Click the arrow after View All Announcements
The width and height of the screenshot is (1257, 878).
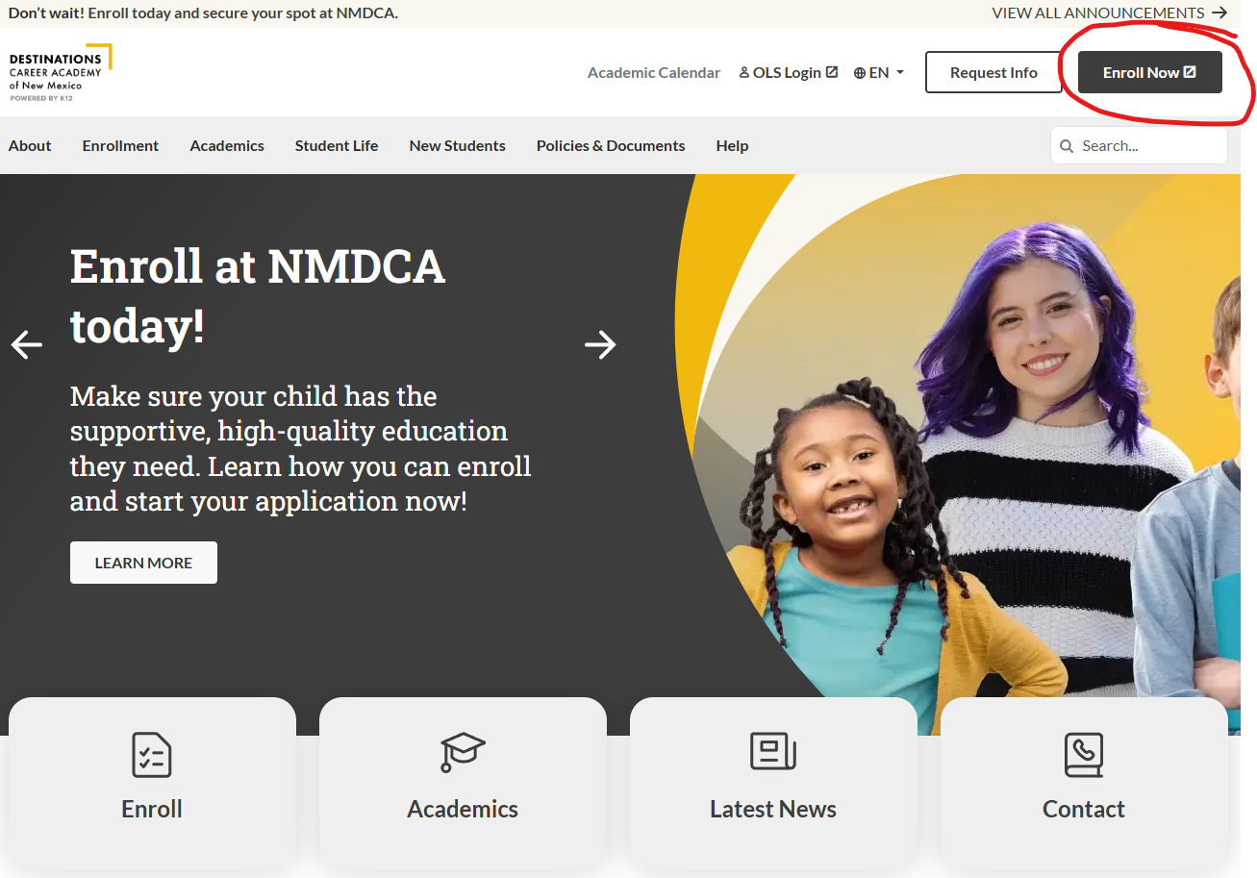(1219, 13)
